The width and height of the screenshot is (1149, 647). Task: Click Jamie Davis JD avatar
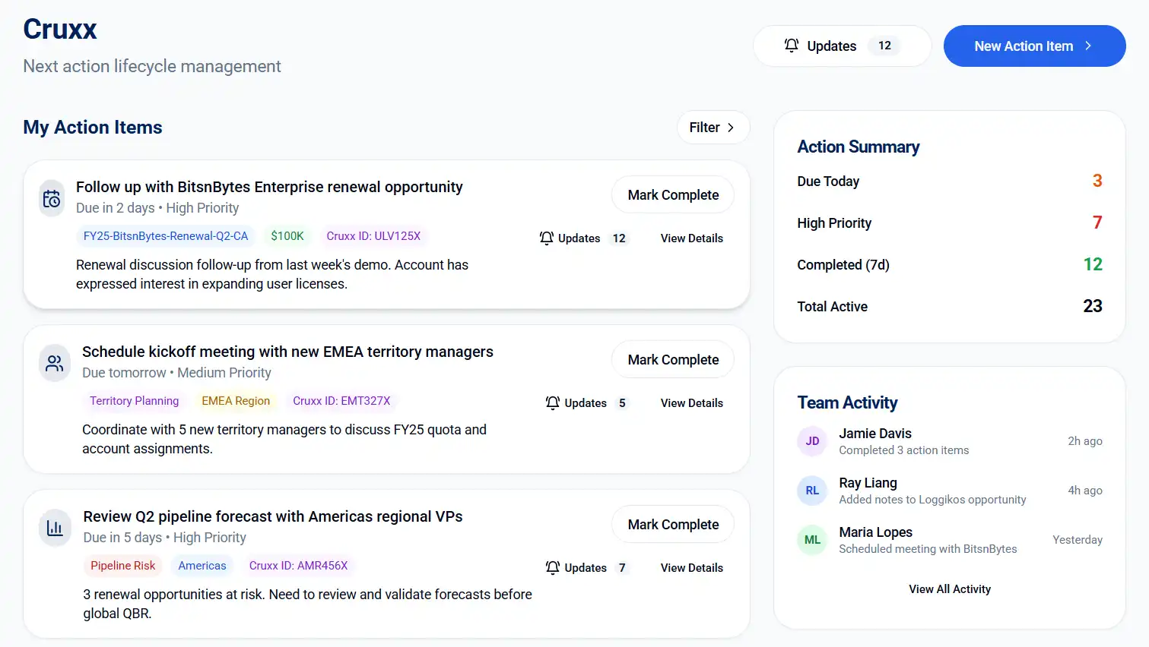click(x=812, y=441)
